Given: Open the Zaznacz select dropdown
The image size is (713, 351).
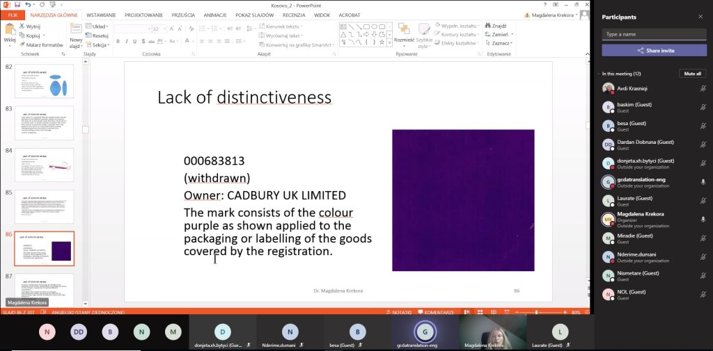Looking at the screenshot, I should coord(499,43).
